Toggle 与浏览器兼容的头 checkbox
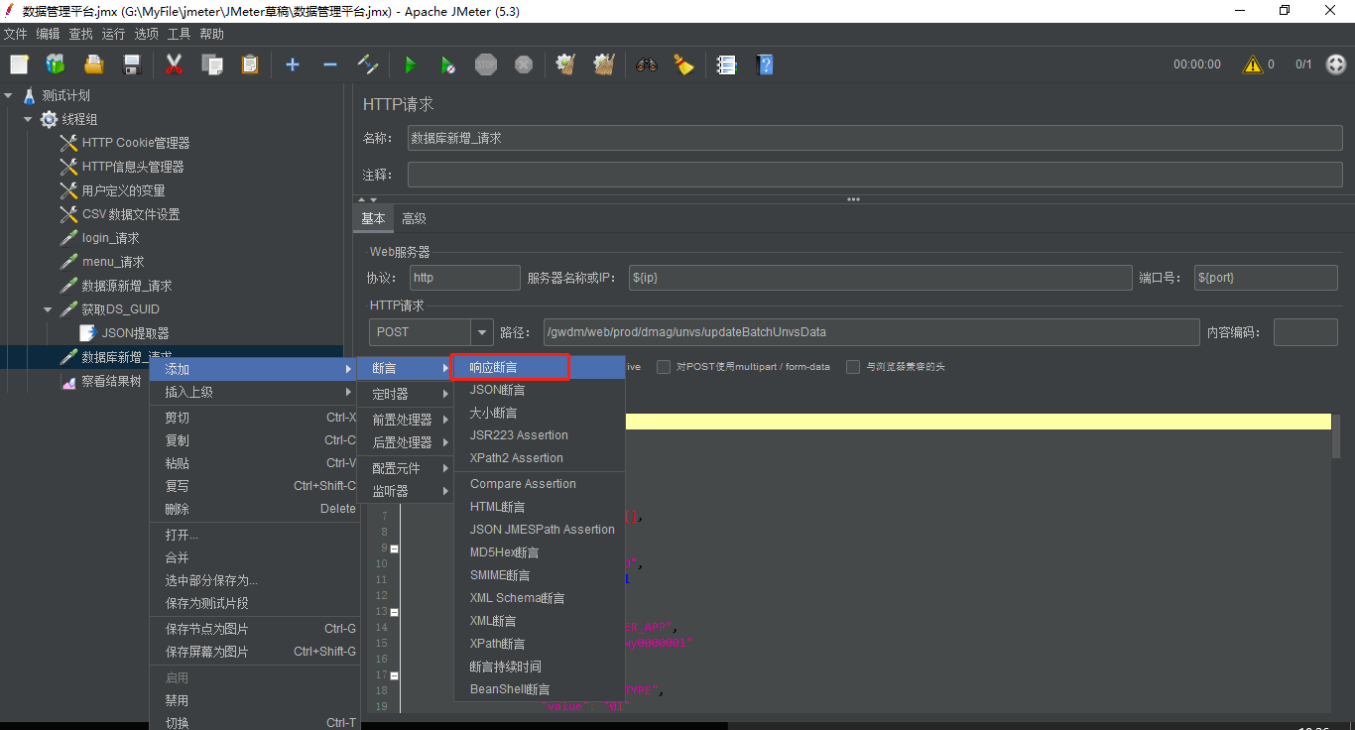The image size is (1355, 730). (853, 367)
